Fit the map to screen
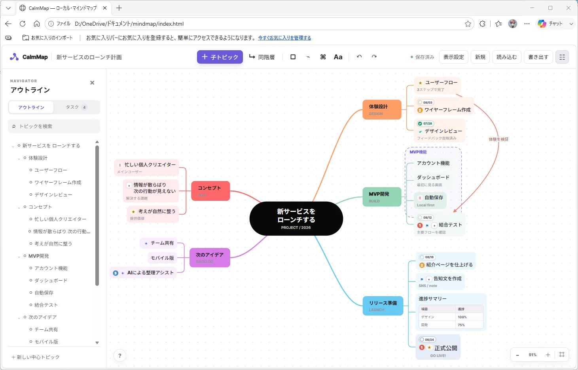Image resolution: width=578 pixels, height=370 pixels. [562, 355]
